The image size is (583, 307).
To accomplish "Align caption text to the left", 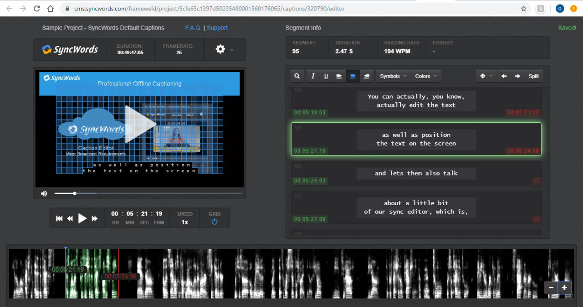I will tap(339, 76).
